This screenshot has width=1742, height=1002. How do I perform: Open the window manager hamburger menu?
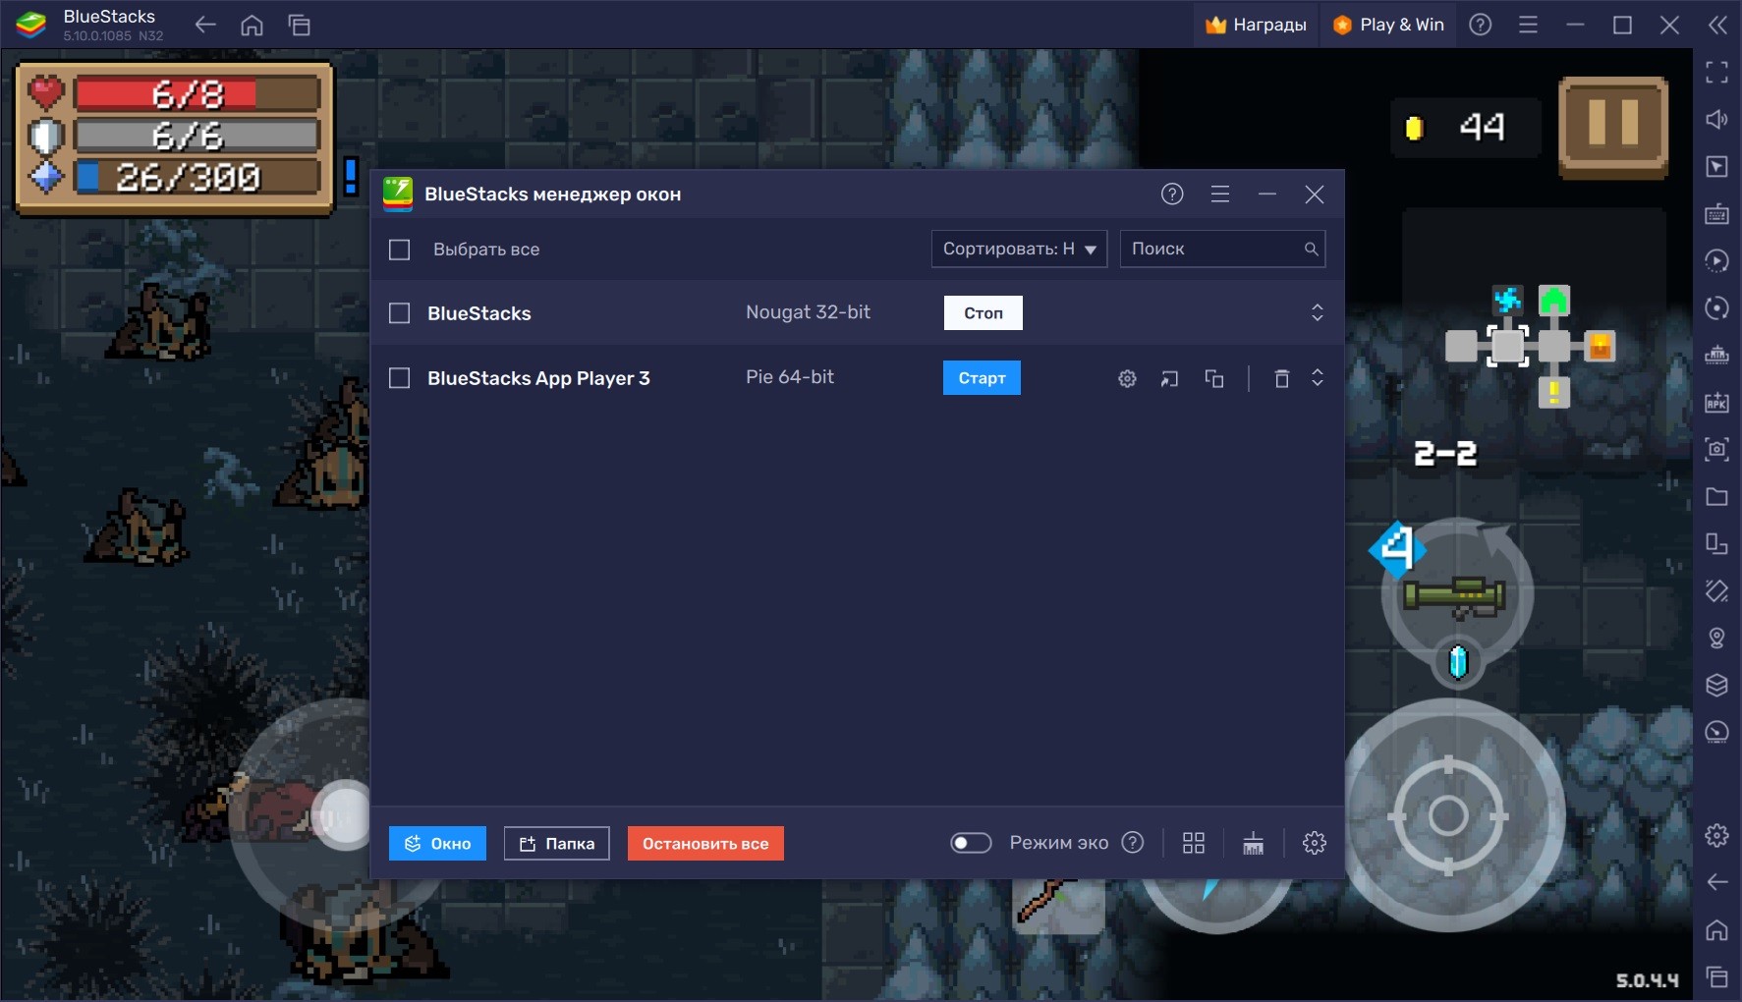point(1220,195)
